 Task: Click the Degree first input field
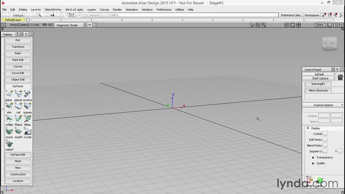(324, 115)
